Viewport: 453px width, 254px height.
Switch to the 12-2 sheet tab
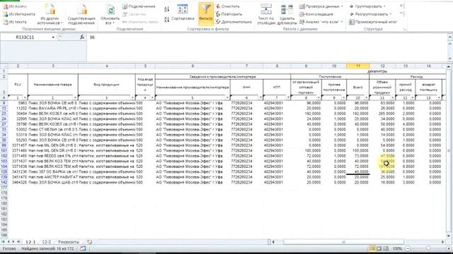point(46,242)
